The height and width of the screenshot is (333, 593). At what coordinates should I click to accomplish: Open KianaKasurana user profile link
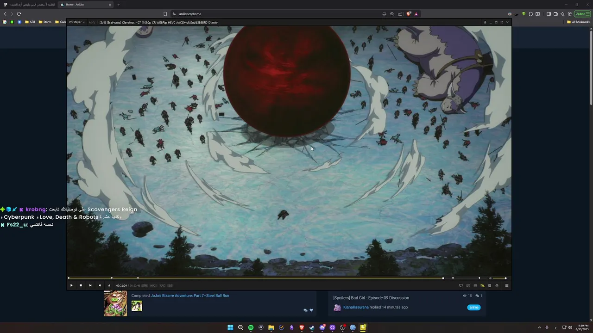[x=356, y=307]
